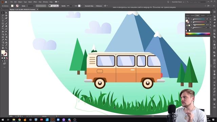Select the Rectangle tool
Screen dimensions: 217x122
[3, 23]
